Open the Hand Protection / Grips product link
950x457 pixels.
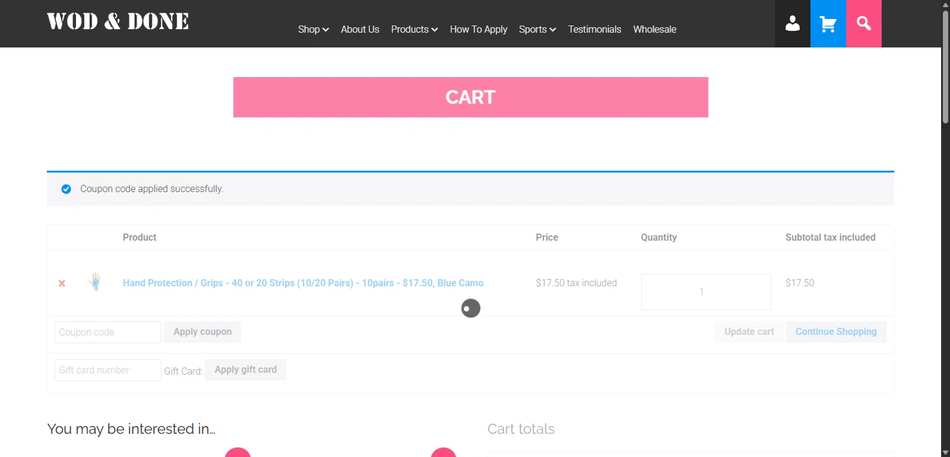[x=303, y=283]
